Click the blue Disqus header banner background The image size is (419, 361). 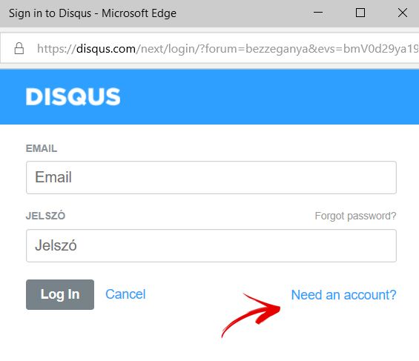267,96
